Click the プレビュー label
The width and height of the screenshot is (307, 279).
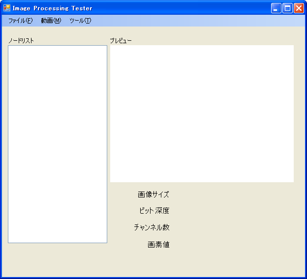121,41
